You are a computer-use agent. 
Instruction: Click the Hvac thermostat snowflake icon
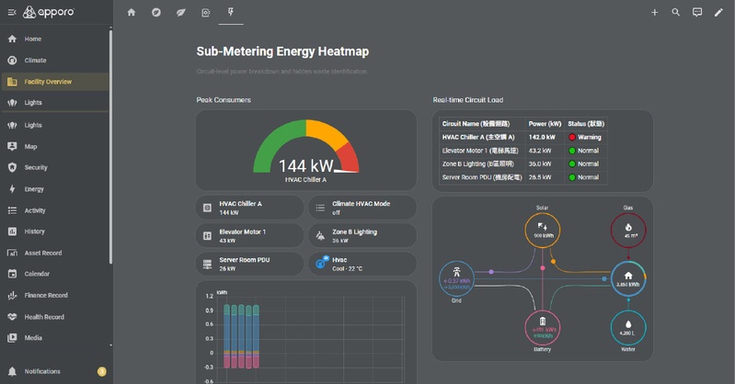point(322,262)
